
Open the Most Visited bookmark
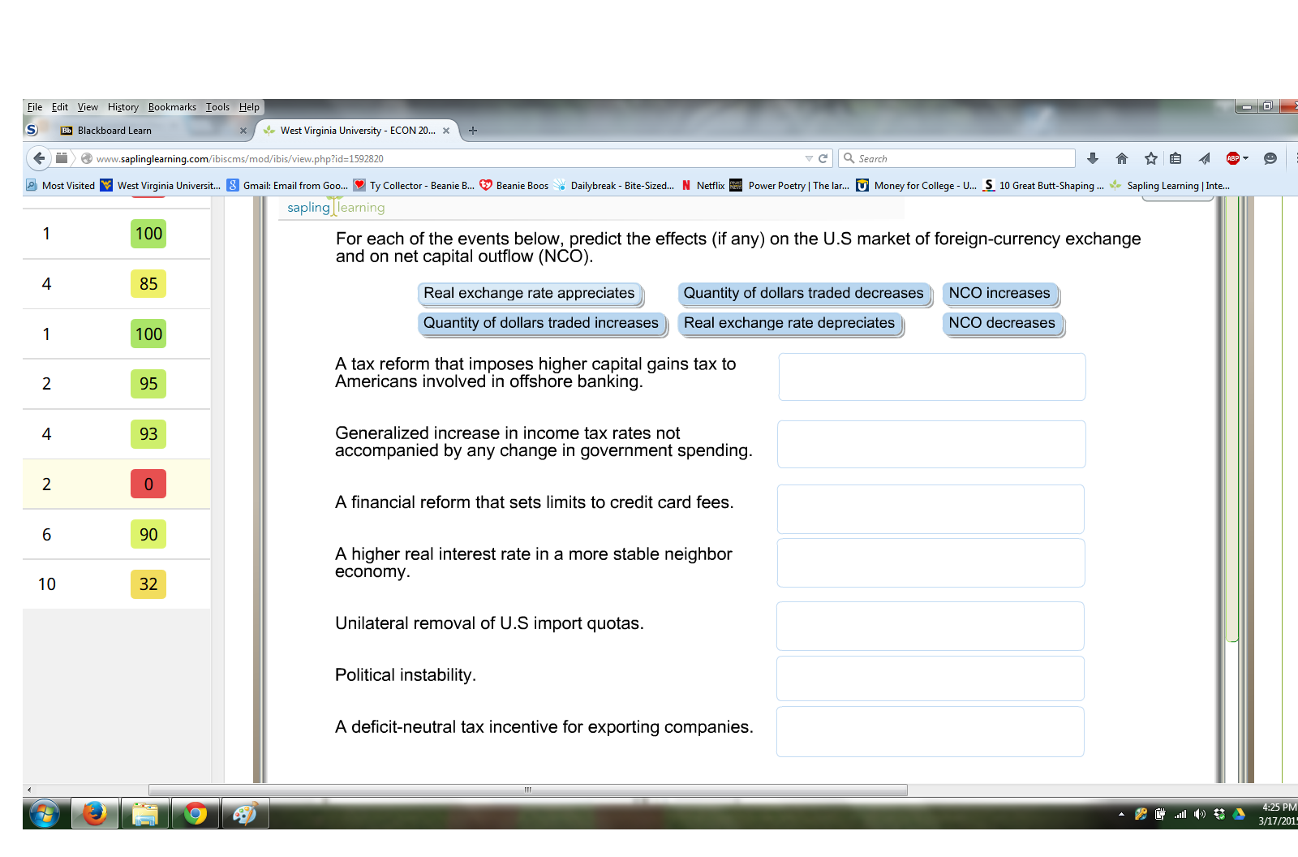[x=61, y=186]
